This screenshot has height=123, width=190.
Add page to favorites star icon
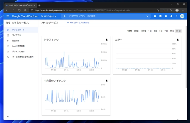point(158,10)
